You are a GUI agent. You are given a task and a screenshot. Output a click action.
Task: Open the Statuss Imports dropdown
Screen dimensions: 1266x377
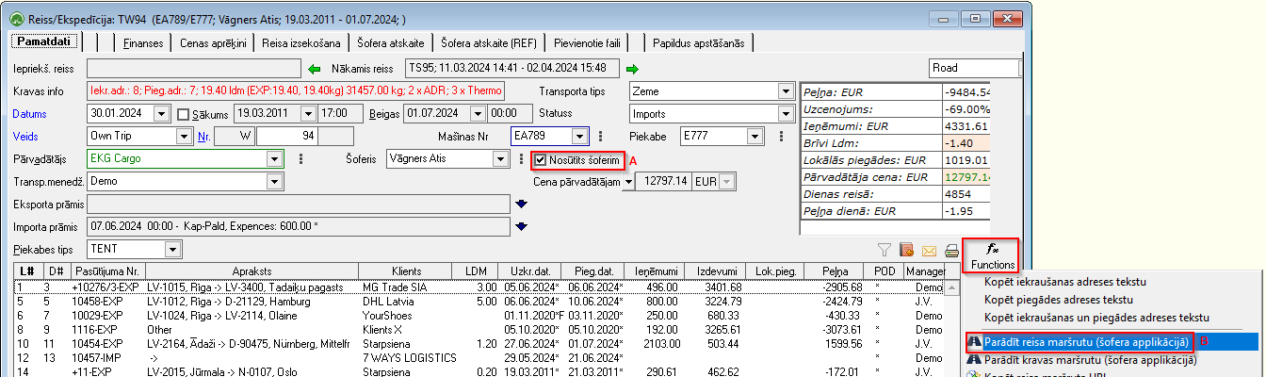(x=786, y=114)
